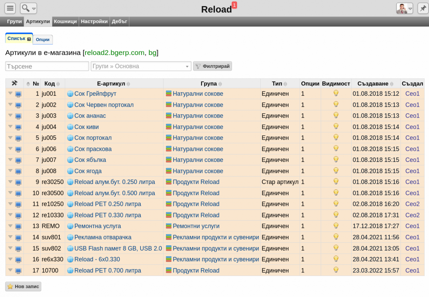Image resolution: width=429 pixels, height=297 pixels.
Task: Click the monitor icon in the 10700 row
Action: coord(18,271)
